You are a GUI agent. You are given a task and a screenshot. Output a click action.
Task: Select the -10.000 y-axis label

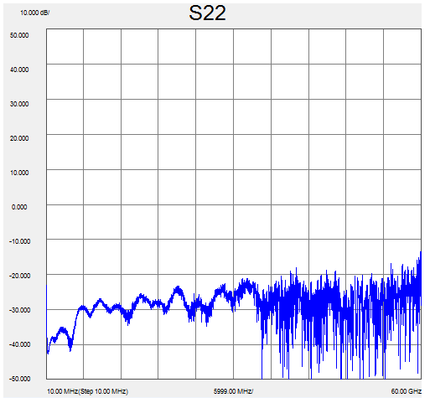click(x=19, y=241)
